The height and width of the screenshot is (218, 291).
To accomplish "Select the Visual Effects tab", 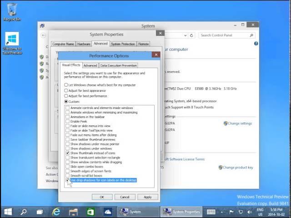I will click(x=71, y=65).
